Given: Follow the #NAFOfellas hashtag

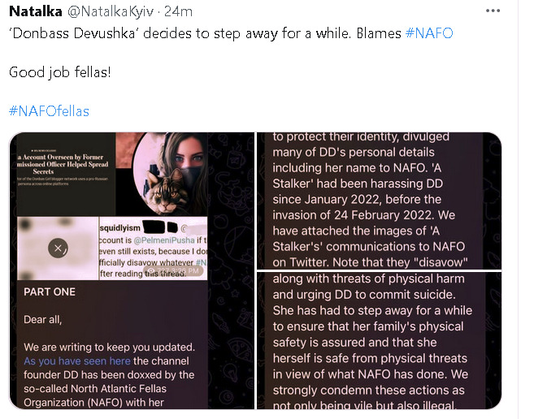Looking at the screenshot, I should coord(49,111).
